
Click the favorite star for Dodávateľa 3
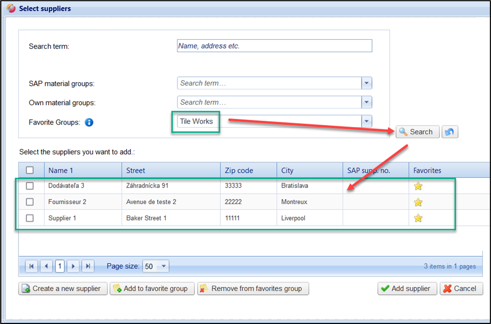click(x=418, y=186)
